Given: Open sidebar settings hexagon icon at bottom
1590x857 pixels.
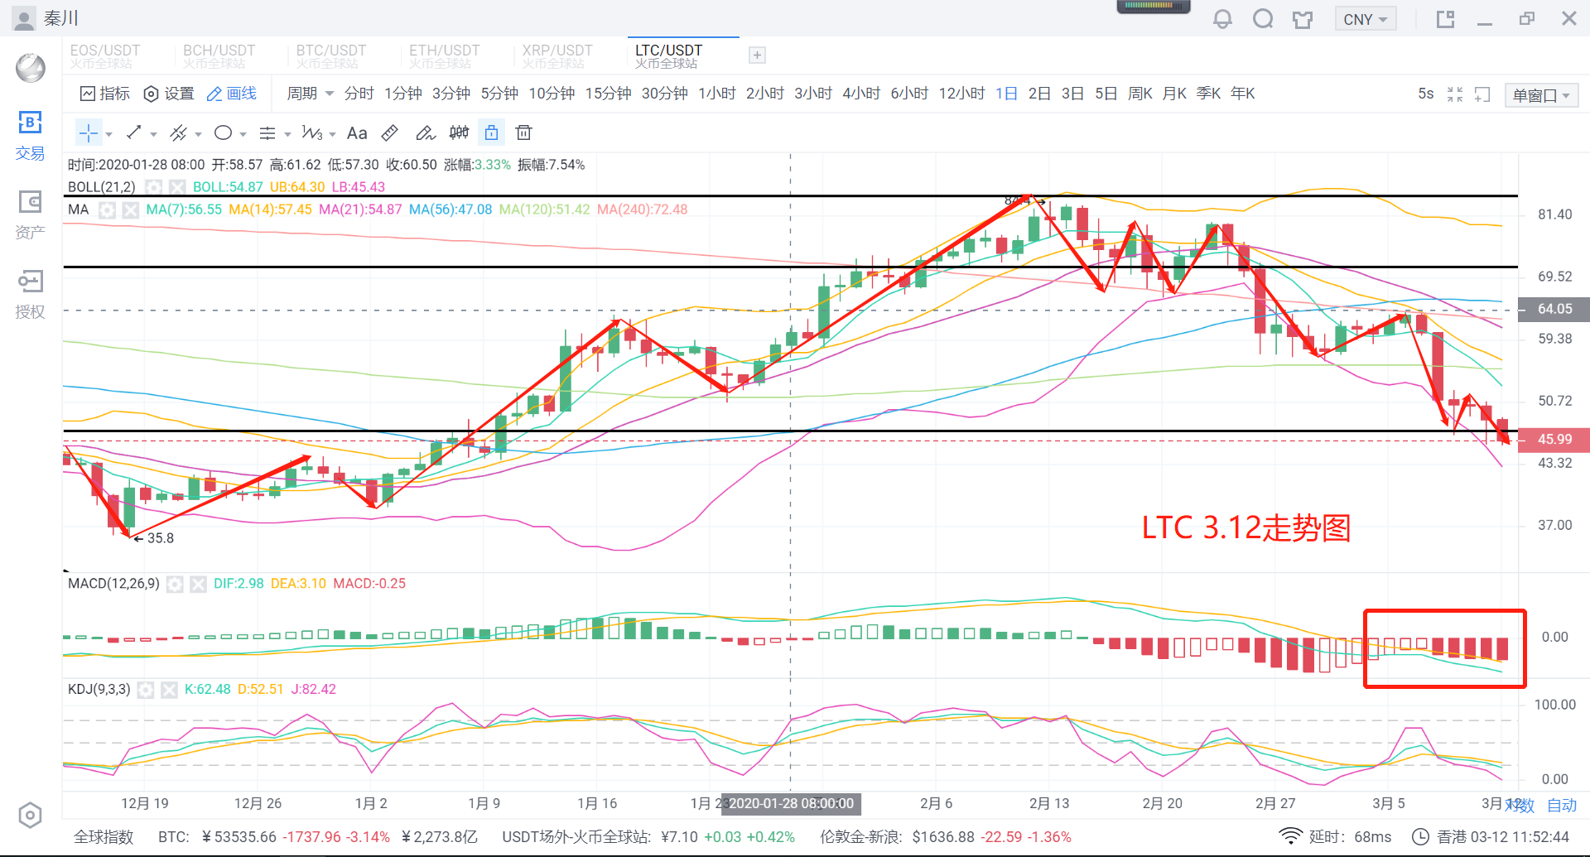Looking at the screenshot, I should click(x=30, y=816).
